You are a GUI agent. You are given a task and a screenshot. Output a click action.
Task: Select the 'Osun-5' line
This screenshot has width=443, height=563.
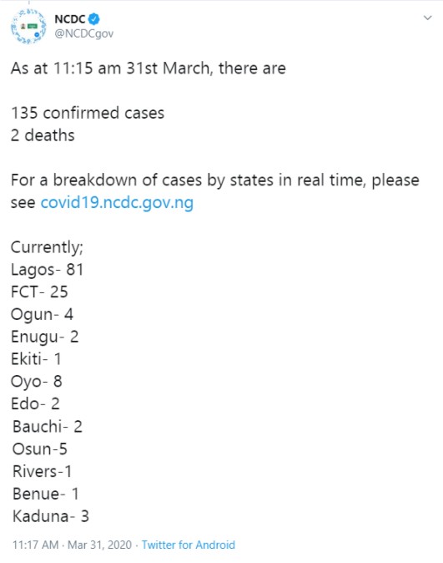click(x=40, y=449)
